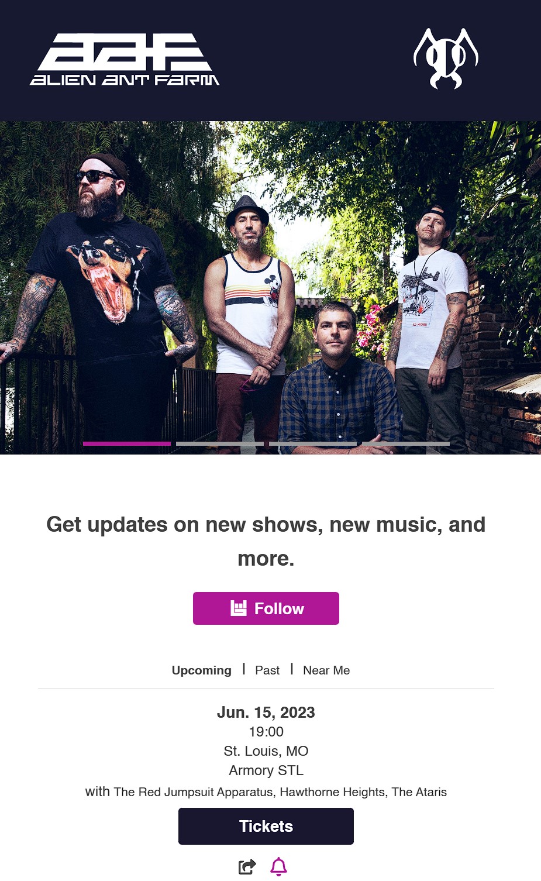Click the Armory STL venue name

point(266,770)
